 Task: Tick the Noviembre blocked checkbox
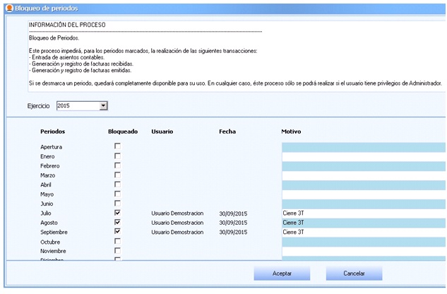(x=117, y=250)
